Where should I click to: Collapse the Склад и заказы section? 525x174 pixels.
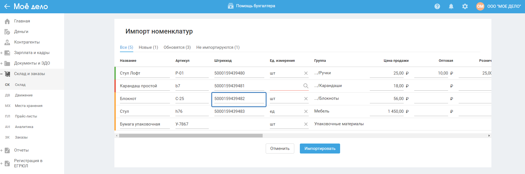[2, 74]
